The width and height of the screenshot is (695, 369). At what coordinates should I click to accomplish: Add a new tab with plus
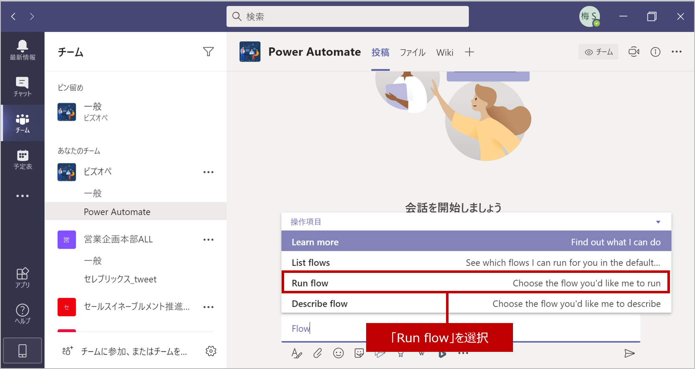pos(469,52)
